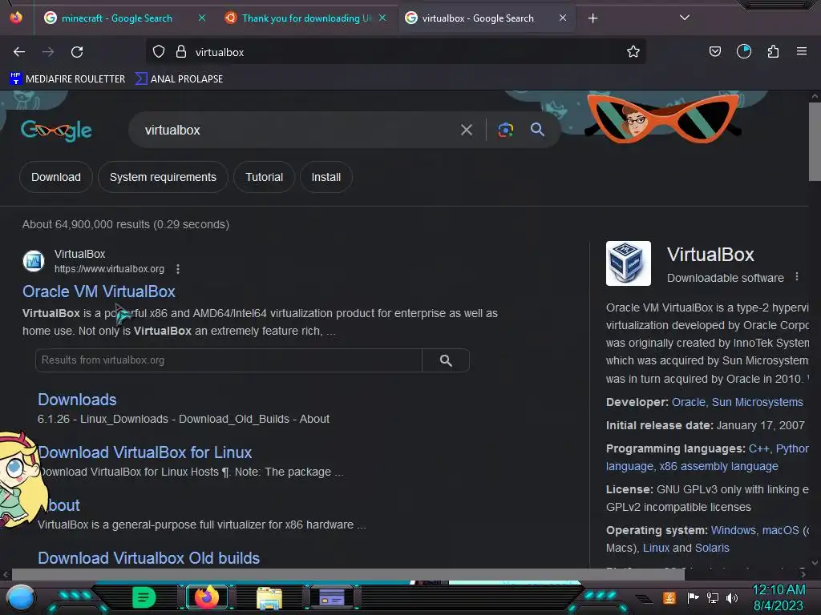Reload the current page
This screenshot has height=615, width=821.
coord(77,52)
